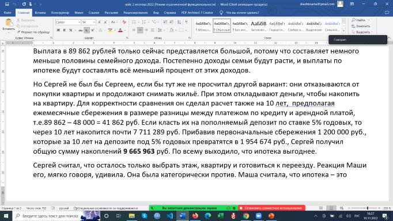Viewport: 393px width, 221px height.
Task: Apply bold formatting with Ж button
Action: 58,31
